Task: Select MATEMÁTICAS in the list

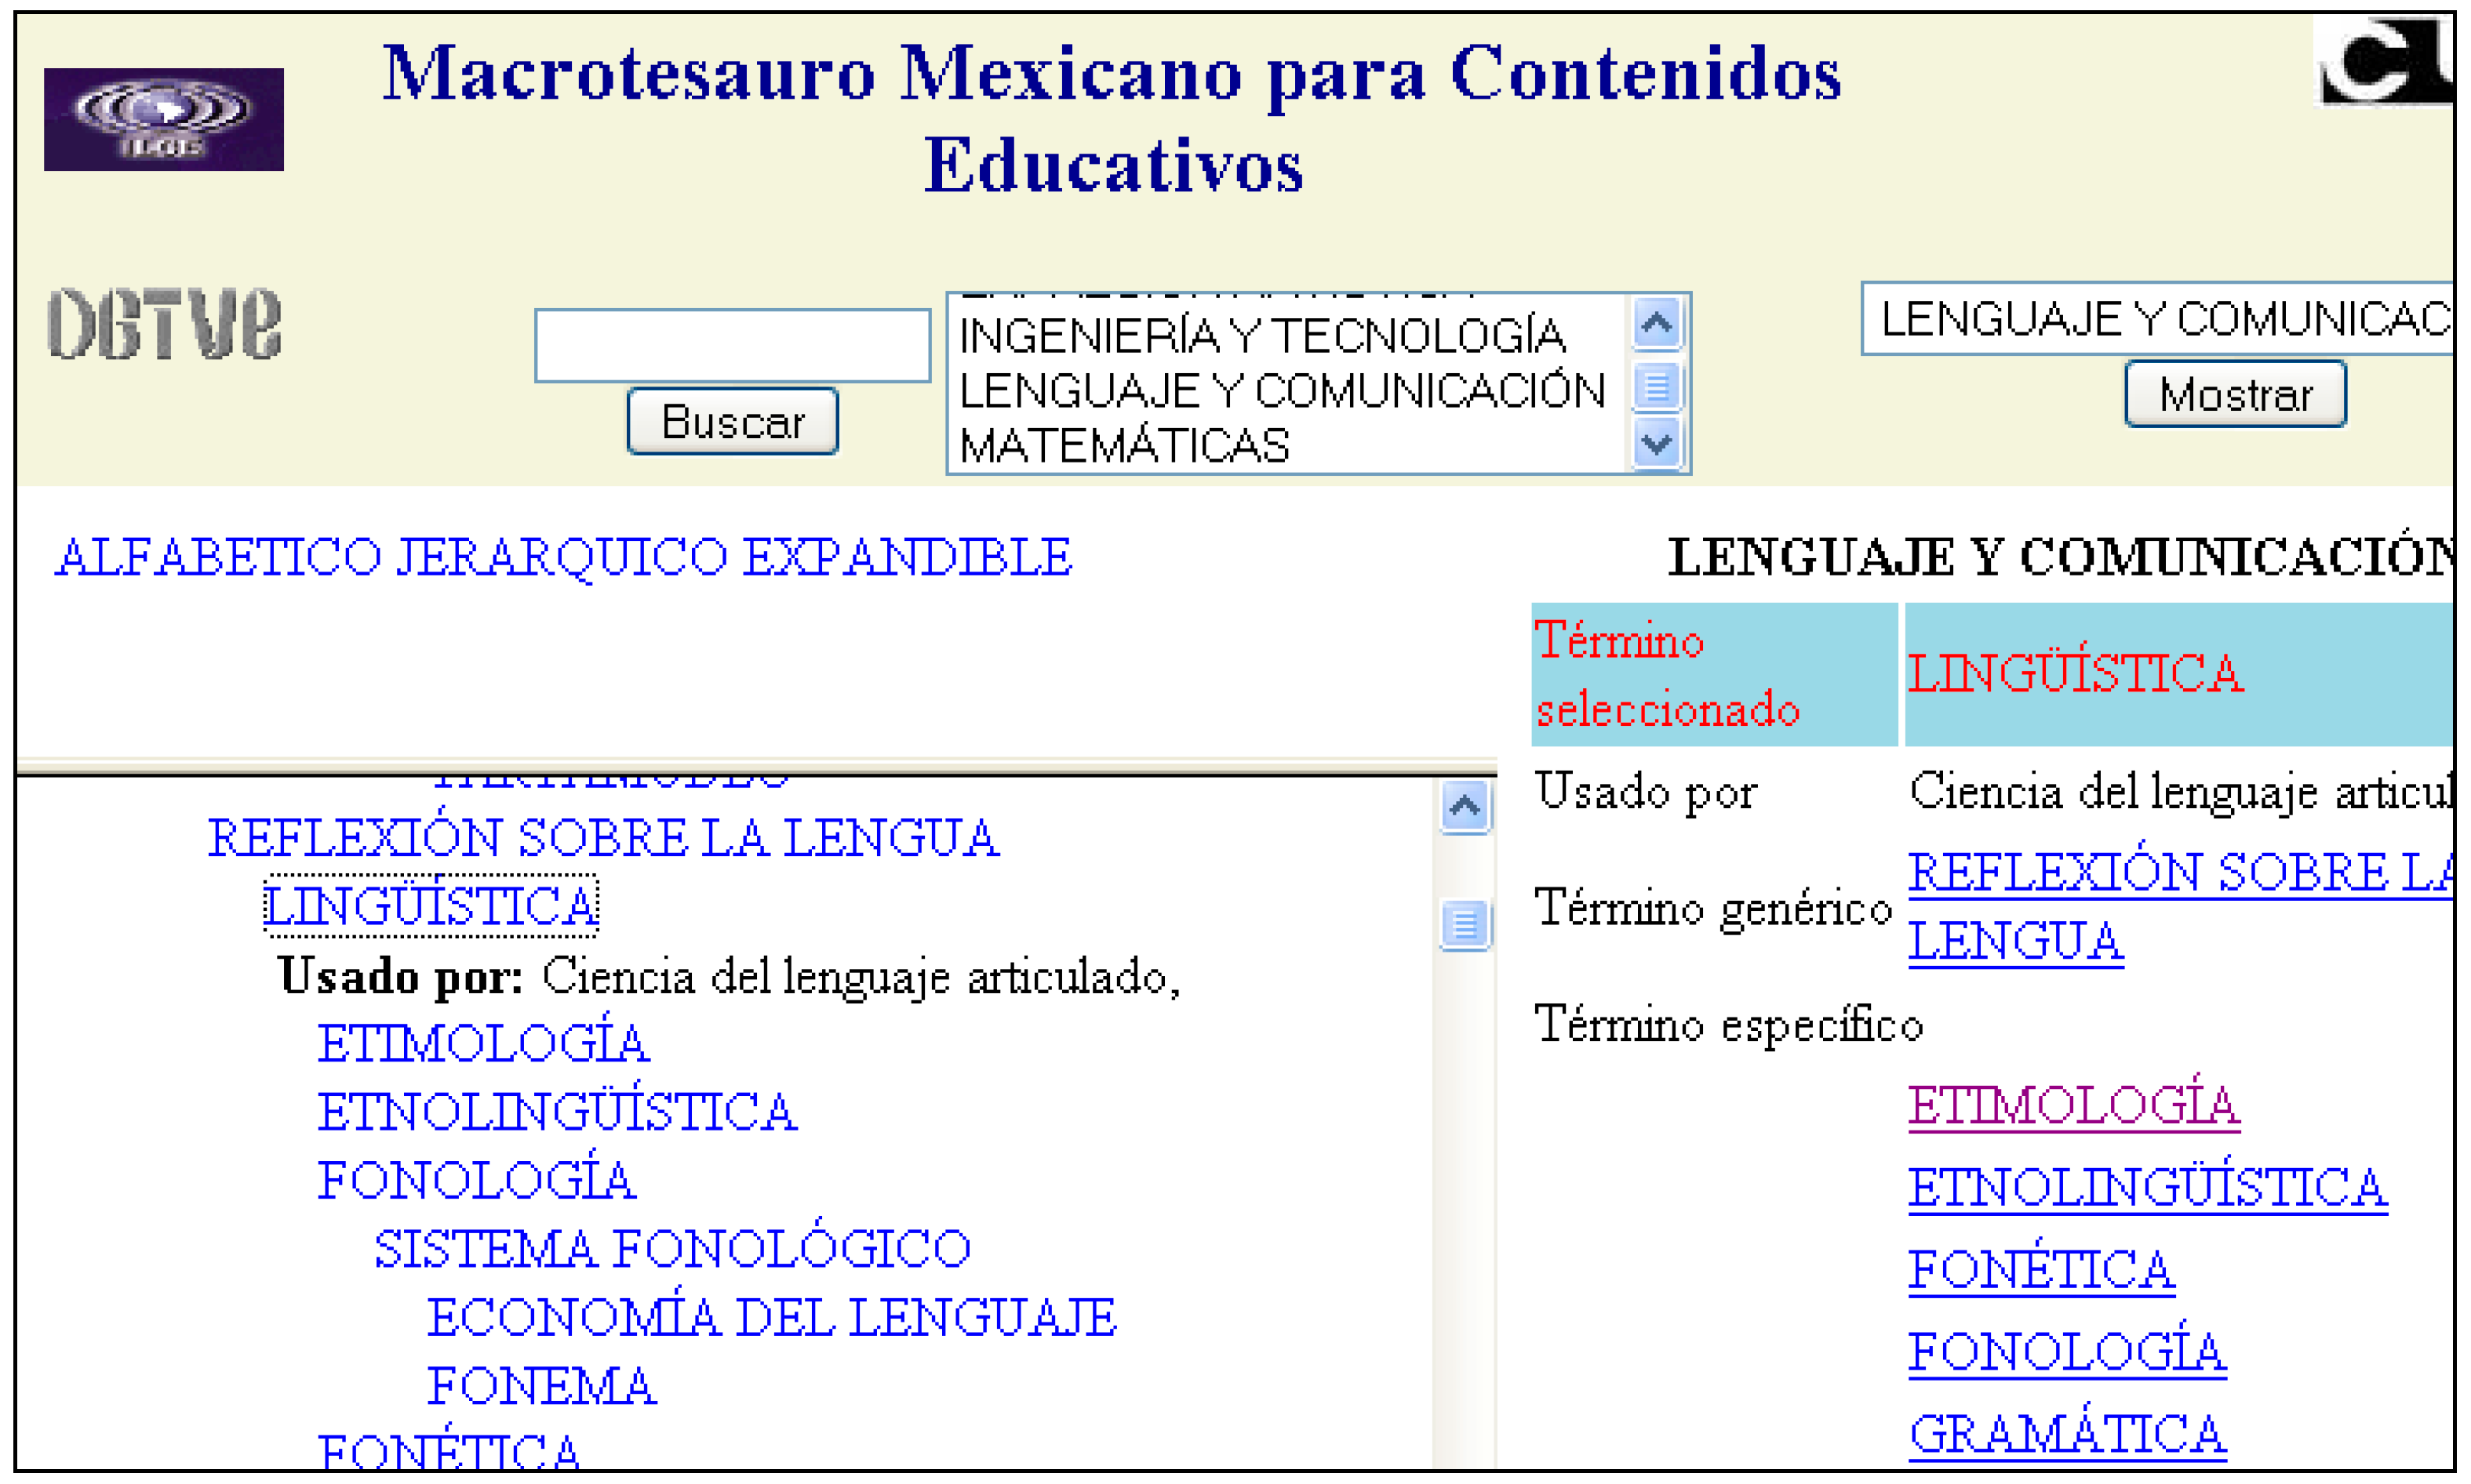Action: [1124, 446]
